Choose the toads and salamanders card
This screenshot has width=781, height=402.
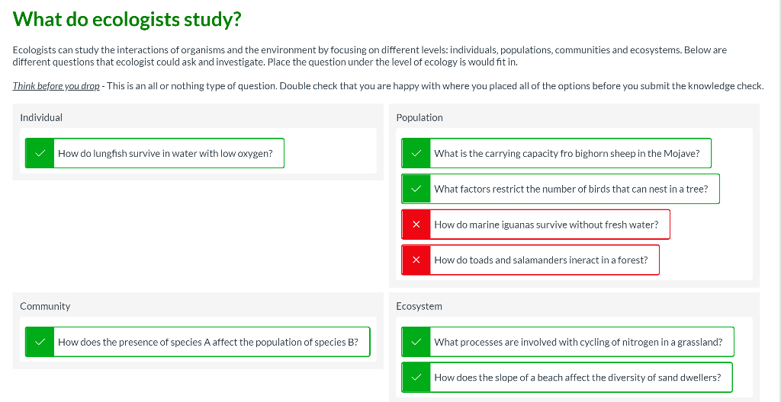pos(541,260)
